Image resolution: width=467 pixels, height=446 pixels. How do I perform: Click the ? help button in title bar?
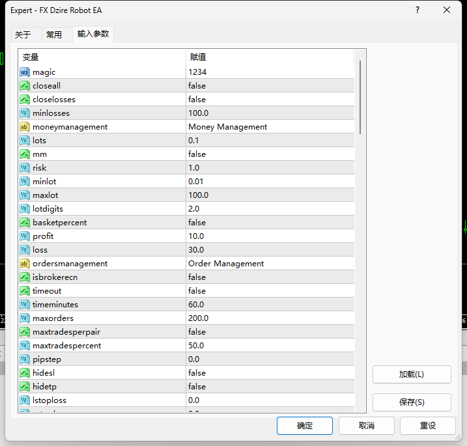click(x=417, y=10)
